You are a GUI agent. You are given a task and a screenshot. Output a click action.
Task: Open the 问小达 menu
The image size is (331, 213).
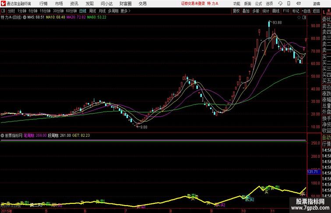[106, 3]
